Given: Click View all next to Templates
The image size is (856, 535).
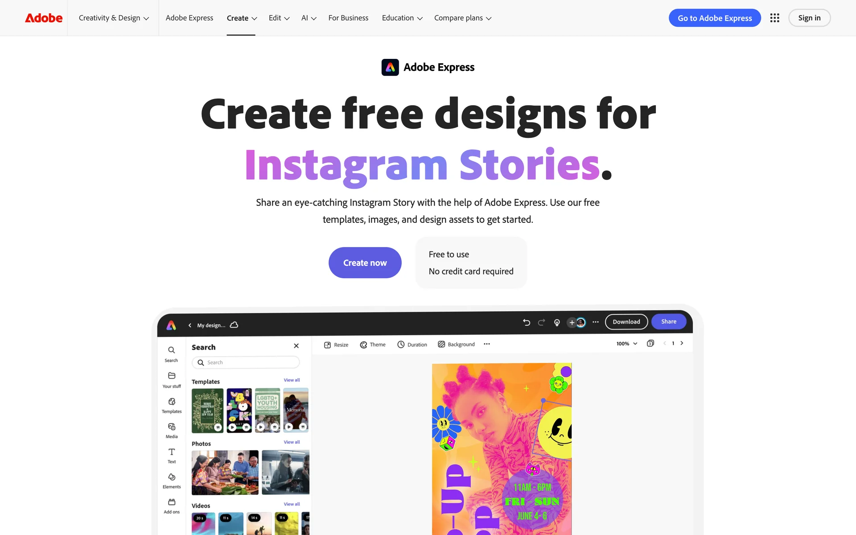Looking at the screenshot, I should point(292,380).
